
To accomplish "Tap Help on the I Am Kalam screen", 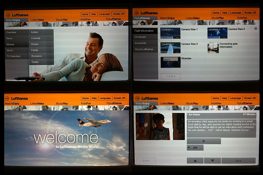I will 224,98.
